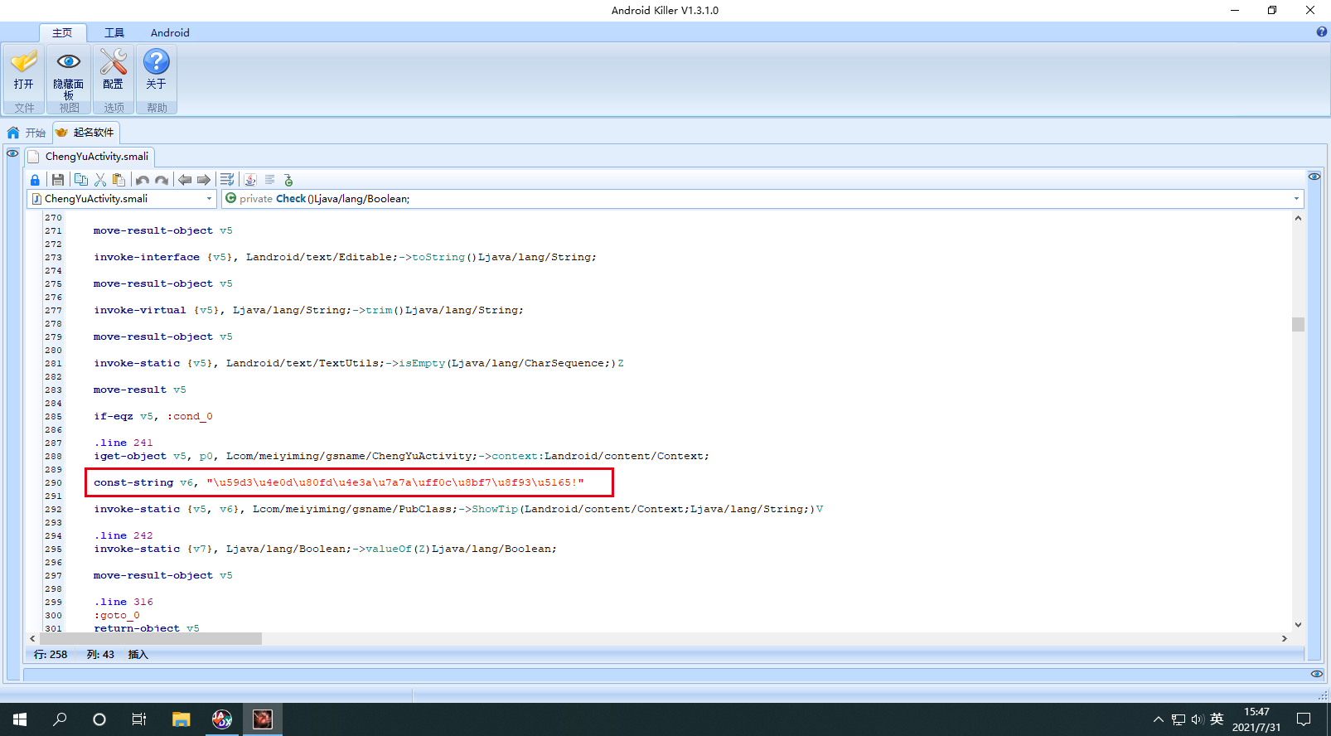Click the paste clipboard icon
Viewport: 1331px width, 736px height.
tap(119, 180)
